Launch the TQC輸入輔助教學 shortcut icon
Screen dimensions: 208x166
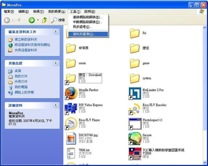(x=135, y=153)
